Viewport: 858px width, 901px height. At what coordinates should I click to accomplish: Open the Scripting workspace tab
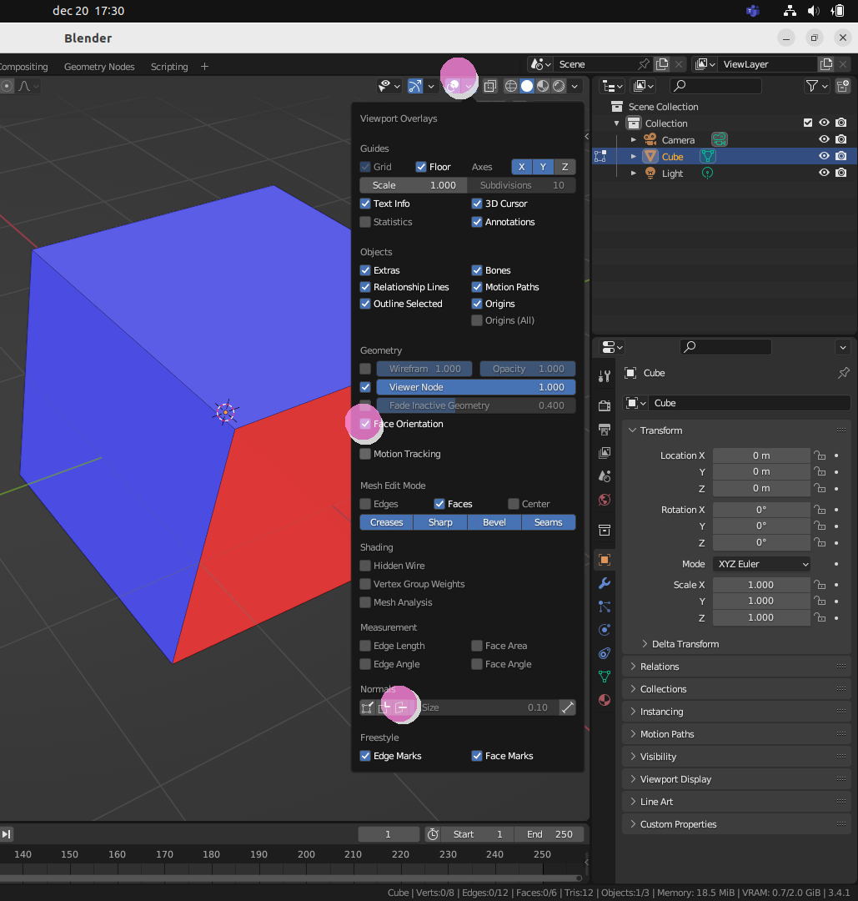tap(168, 67)
